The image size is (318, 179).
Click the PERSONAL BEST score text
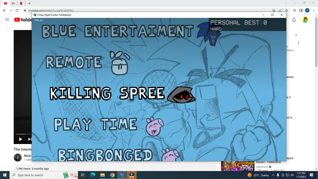click(239, 23)
